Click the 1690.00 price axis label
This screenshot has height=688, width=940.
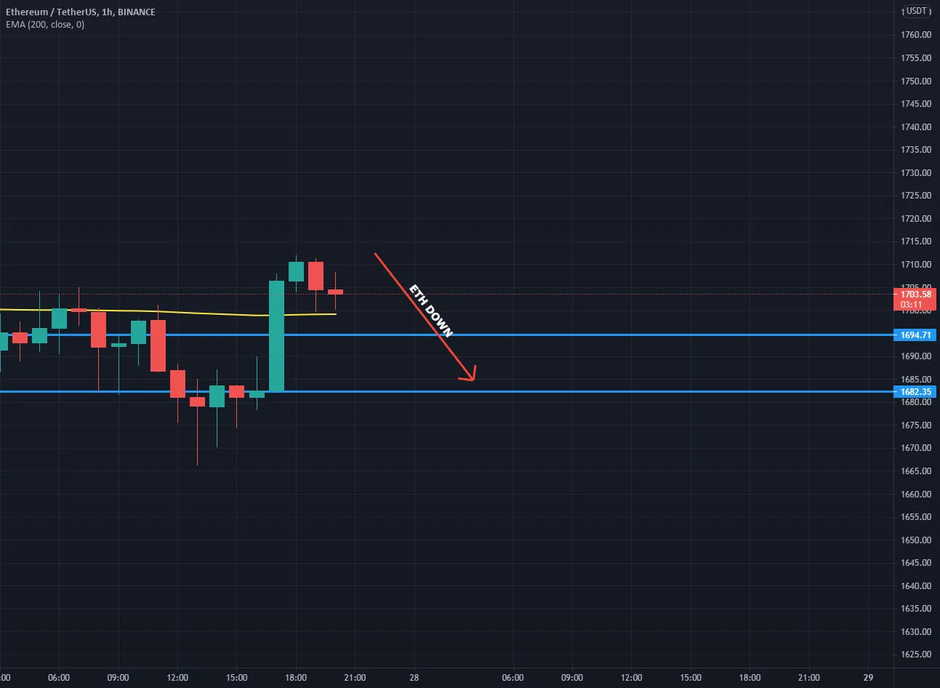[x=915, y=356]
